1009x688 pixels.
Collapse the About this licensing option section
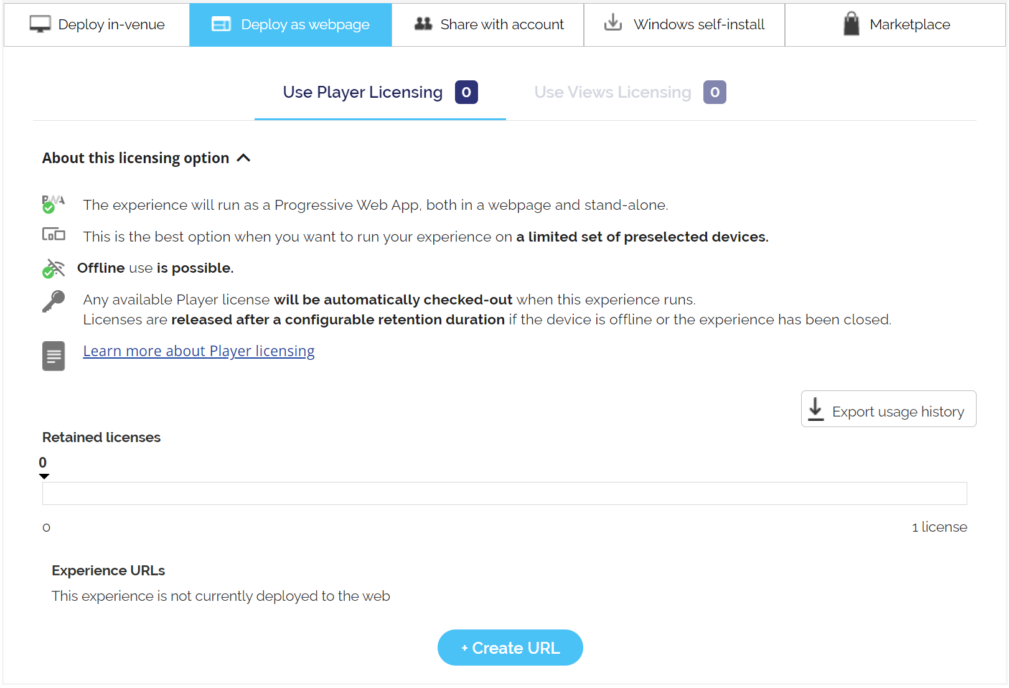point(243,158)
